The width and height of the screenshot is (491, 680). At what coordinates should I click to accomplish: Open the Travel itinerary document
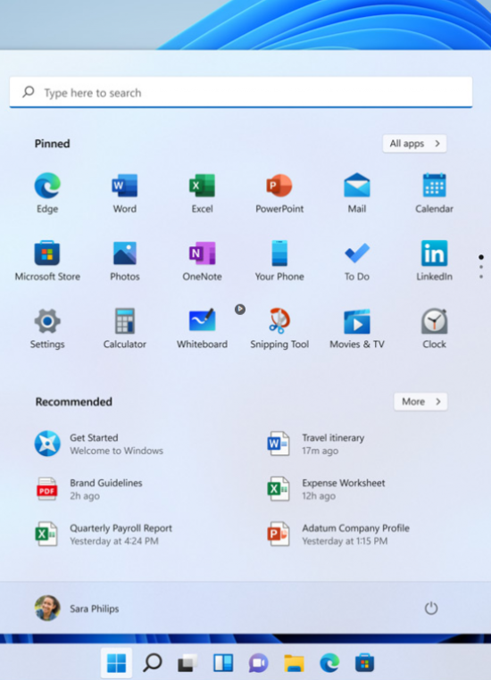coord(316,444)
